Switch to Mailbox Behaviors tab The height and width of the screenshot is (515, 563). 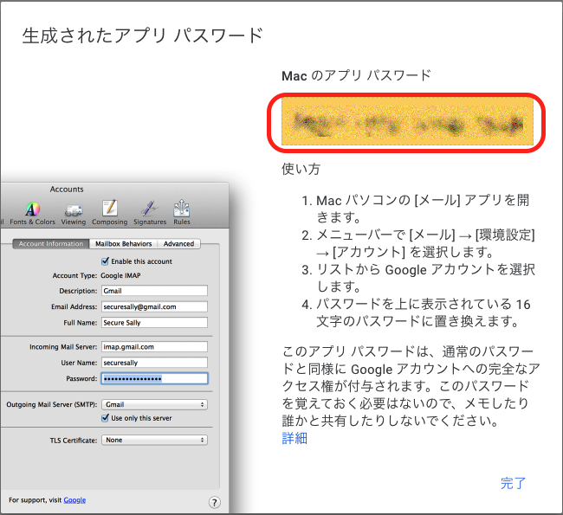124,244
